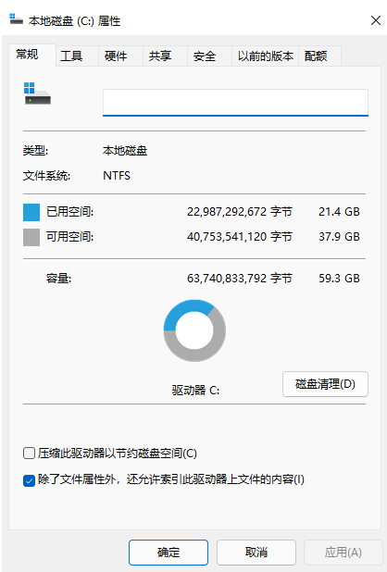Click the drive icon in title bar
Viewport: 387px width, 572px height.
pos(16,19)
